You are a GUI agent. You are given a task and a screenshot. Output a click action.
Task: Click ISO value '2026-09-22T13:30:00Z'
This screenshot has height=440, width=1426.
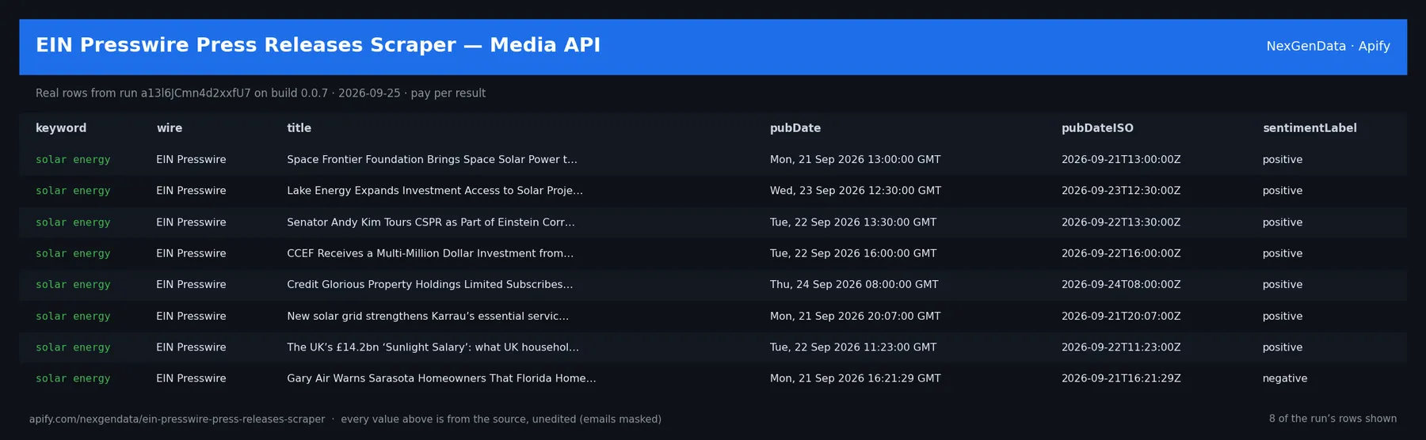(1120, 222)
